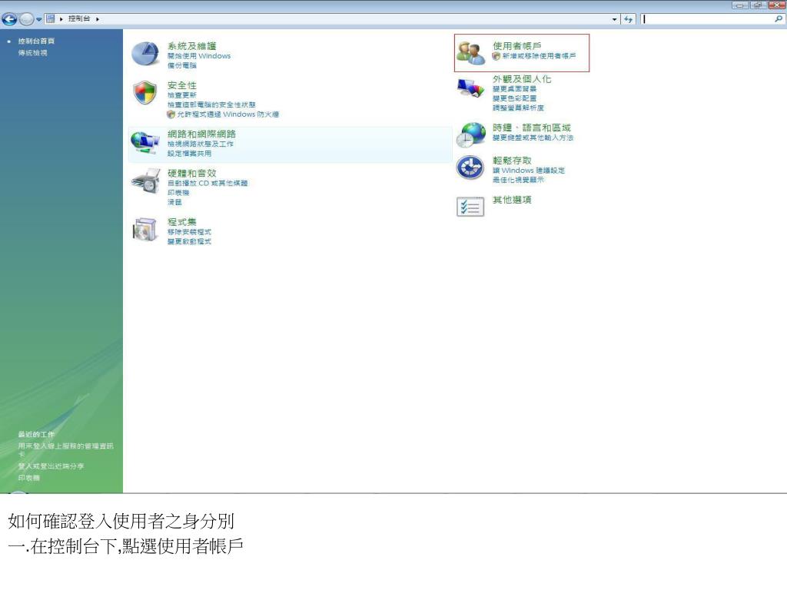
Task: Expand the arrow before 控制台 breadcrumb
Action: (x=61, y=19)
